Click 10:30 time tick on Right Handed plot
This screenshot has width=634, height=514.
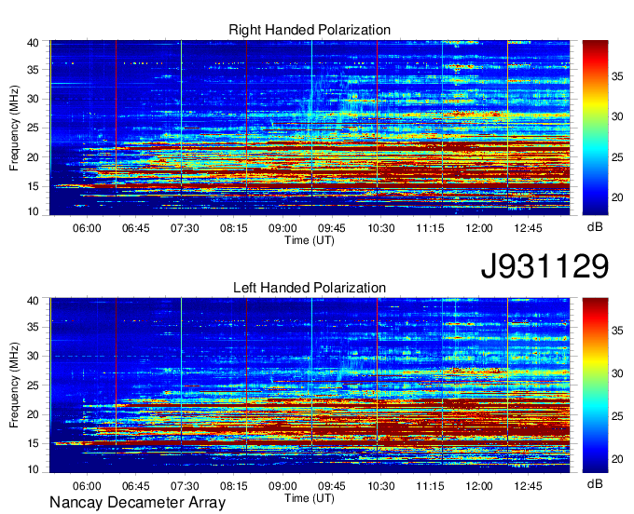click(381, 228)
